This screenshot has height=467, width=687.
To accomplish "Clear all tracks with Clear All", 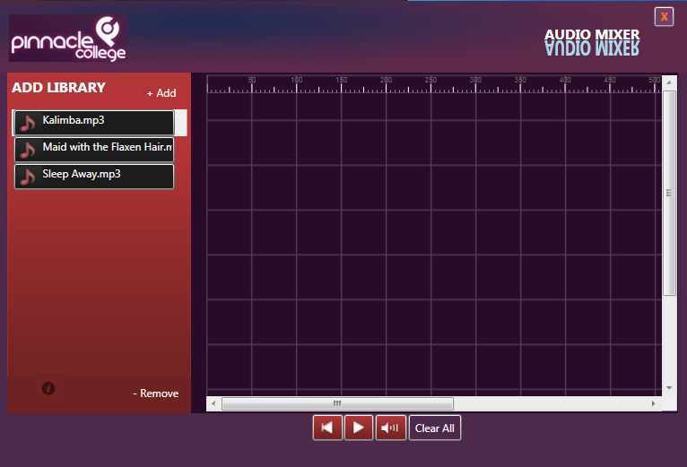I will pos(435,428).
